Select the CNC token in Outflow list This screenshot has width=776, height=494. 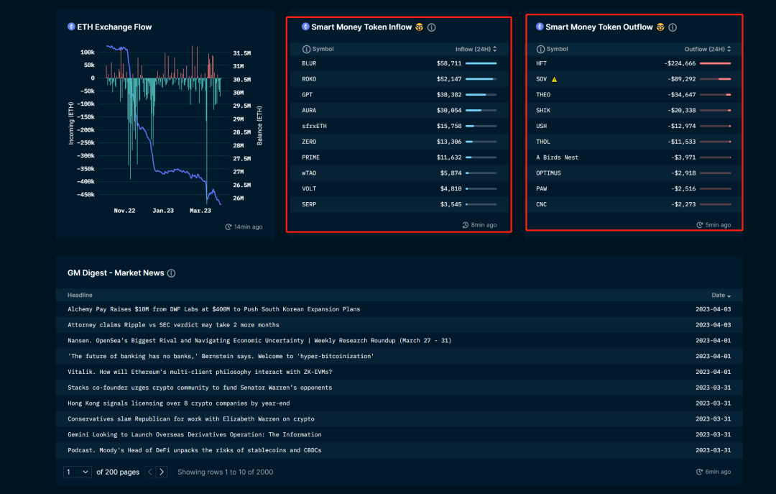tap(541, 205)
